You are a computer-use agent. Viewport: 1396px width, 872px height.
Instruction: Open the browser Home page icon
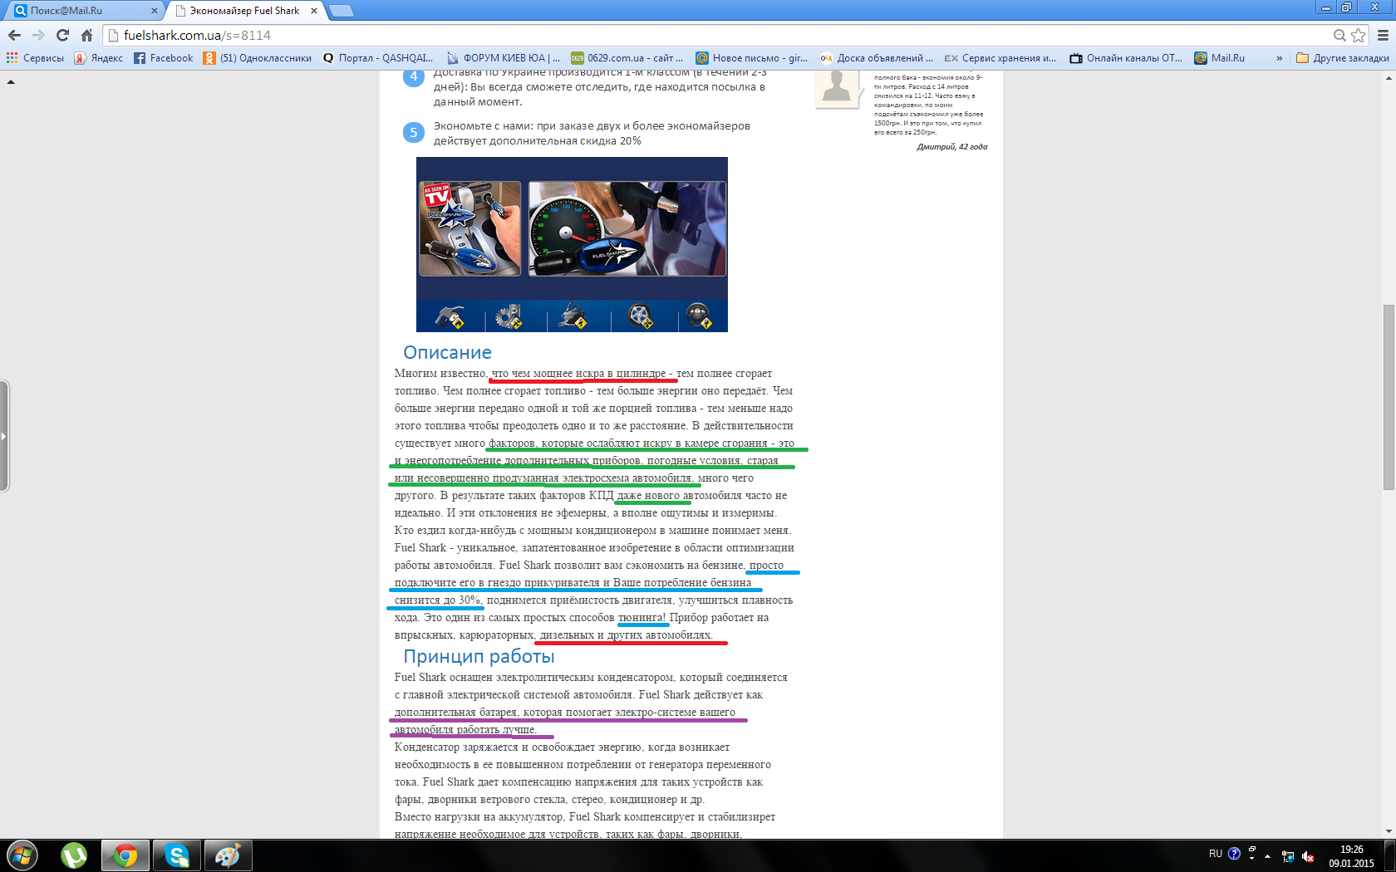click(86, 35)
